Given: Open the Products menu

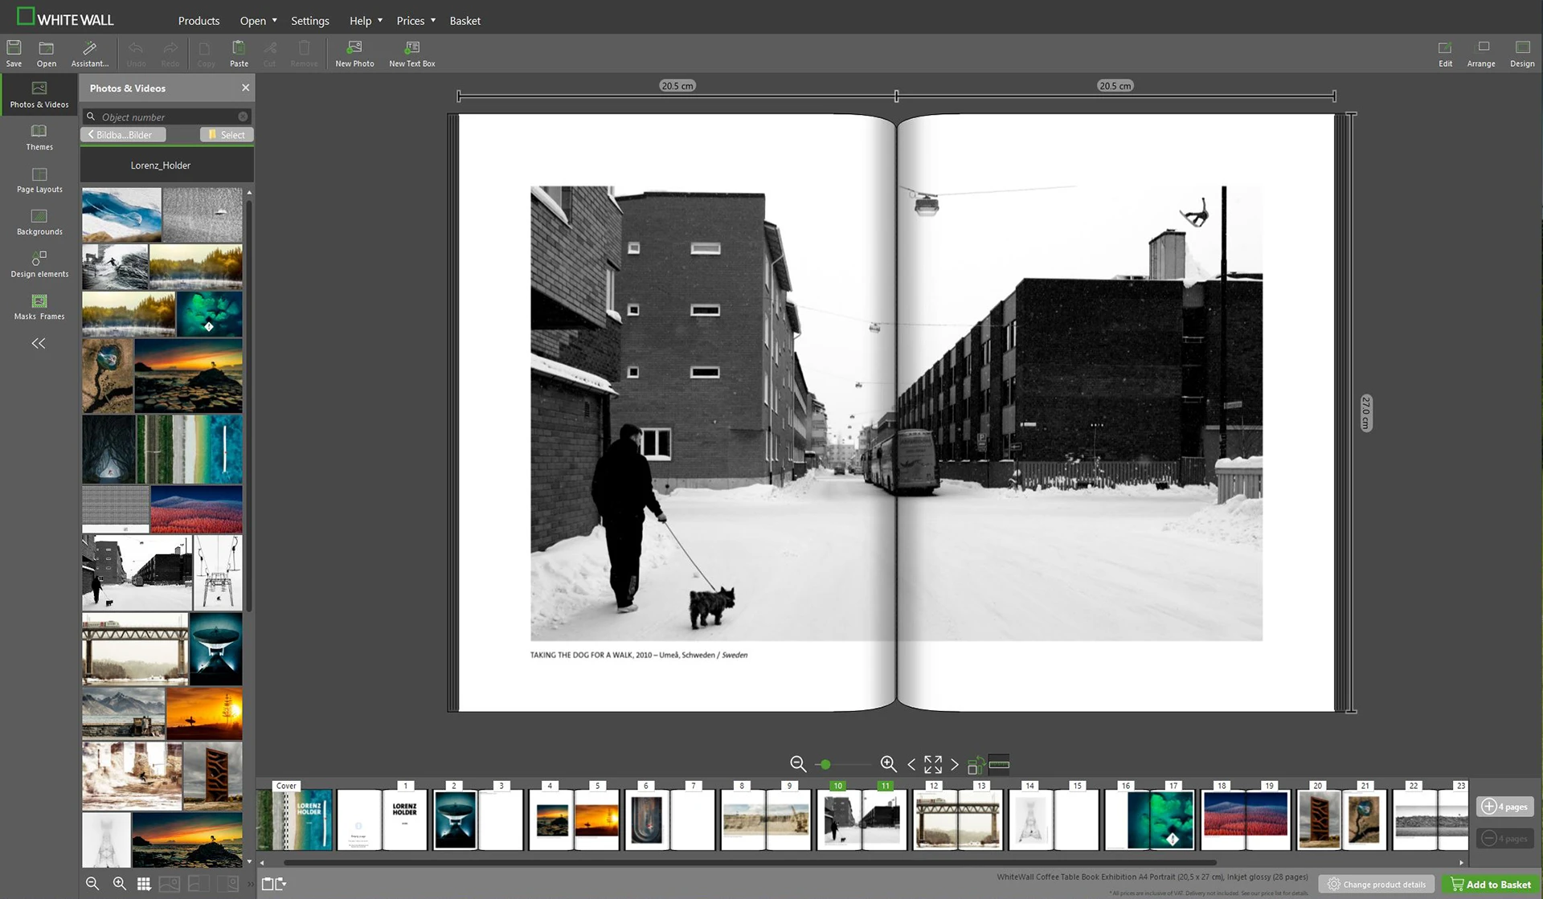Looking at the screenshot, I should pos(199,21).
